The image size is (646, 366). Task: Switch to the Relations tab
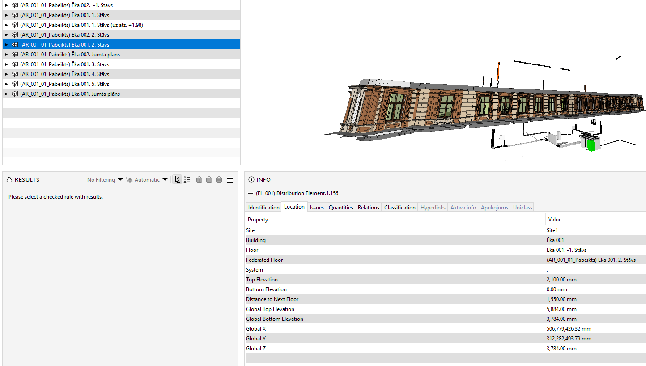pyautogui.click(x=369, y=207)
